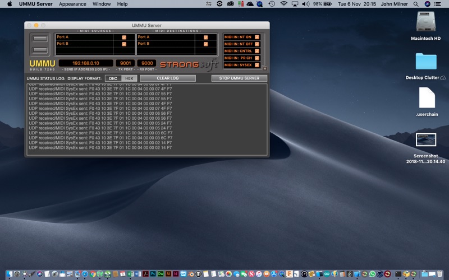Enable Port A in MIDI Sources
449x280 pixels.
pyautogui.click(x=124, y=38)
